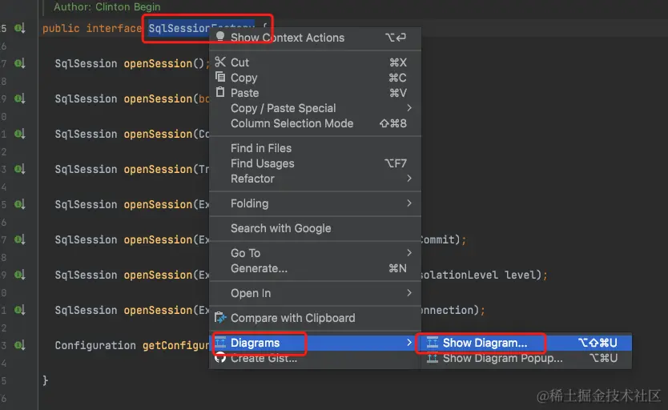The height and width of the screenshot is (410, 668).
Task: Click the 'nnection);' code fragment
Action: (x=452, y=310)
